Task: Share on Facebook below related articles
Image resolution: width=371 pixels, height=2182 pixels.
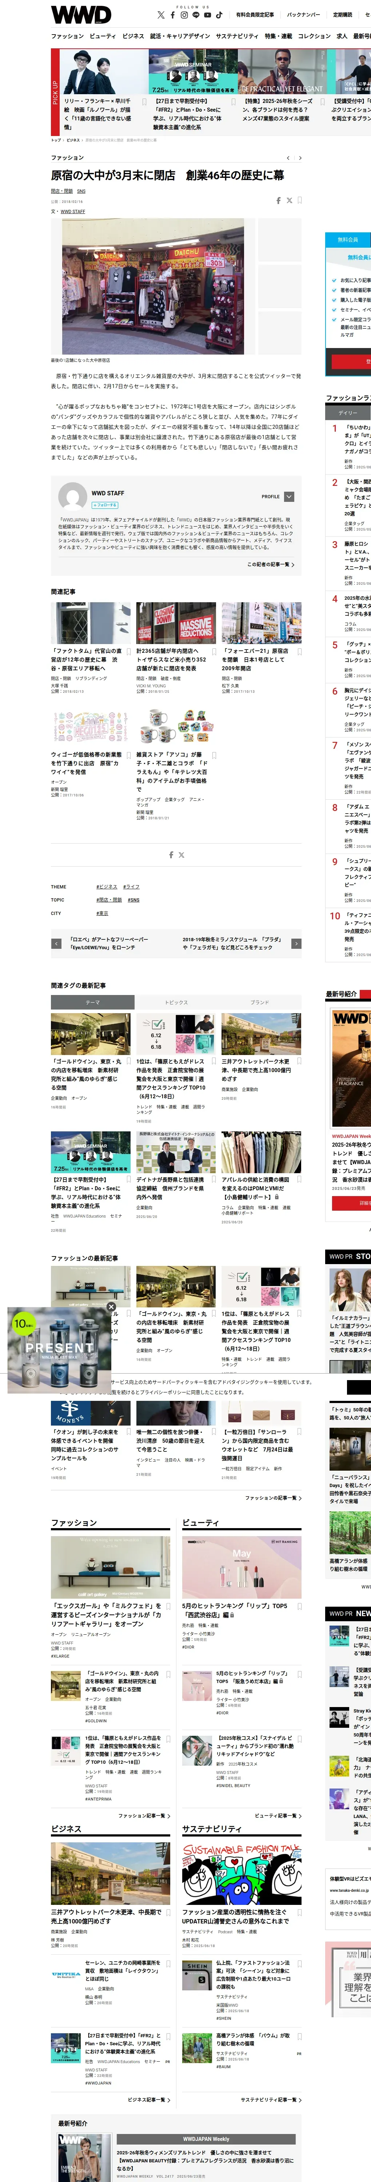Action: pyautogui.click(x=171, y=855)
